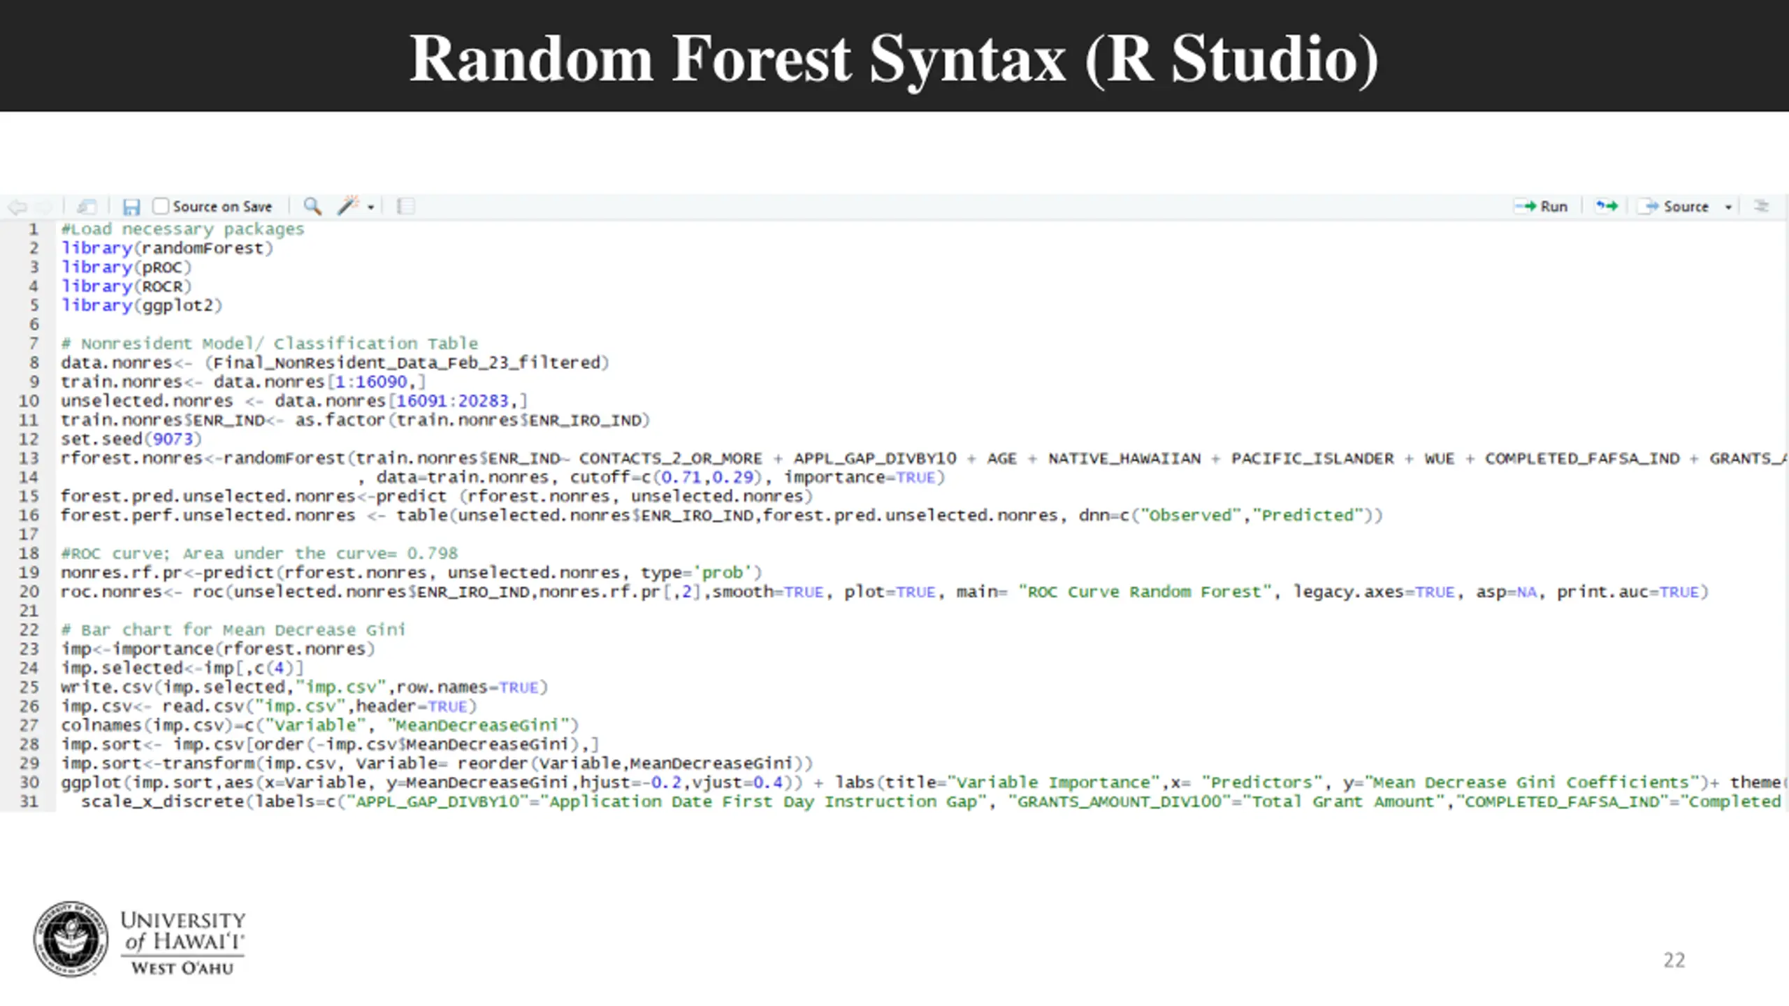This screenshot has height=1006, width=1789.
Task: Click the 'forest.perf.unselected.nonres <- table' line
Action: [721, 516]
